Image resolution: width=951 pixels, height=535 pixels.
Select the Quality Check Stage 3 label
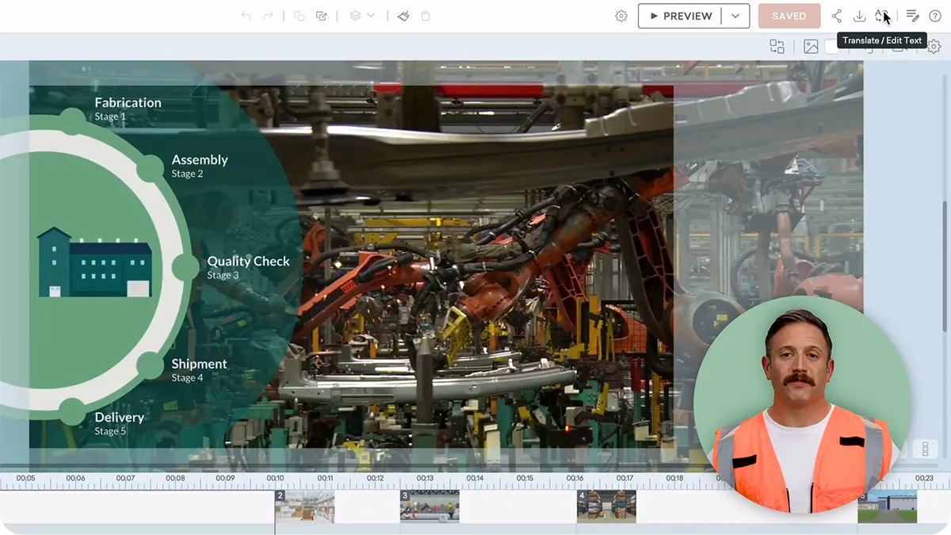click(x=248, y=267)
